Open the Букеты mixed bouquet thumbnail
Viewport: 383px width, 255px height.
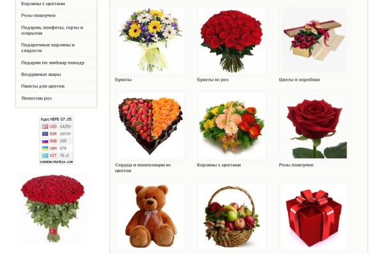[150, 41]
